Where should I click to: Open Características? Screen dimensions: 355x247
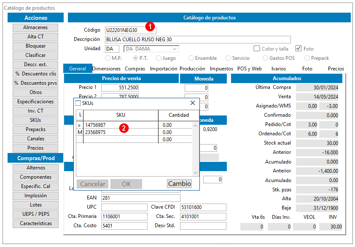[36, 224]
